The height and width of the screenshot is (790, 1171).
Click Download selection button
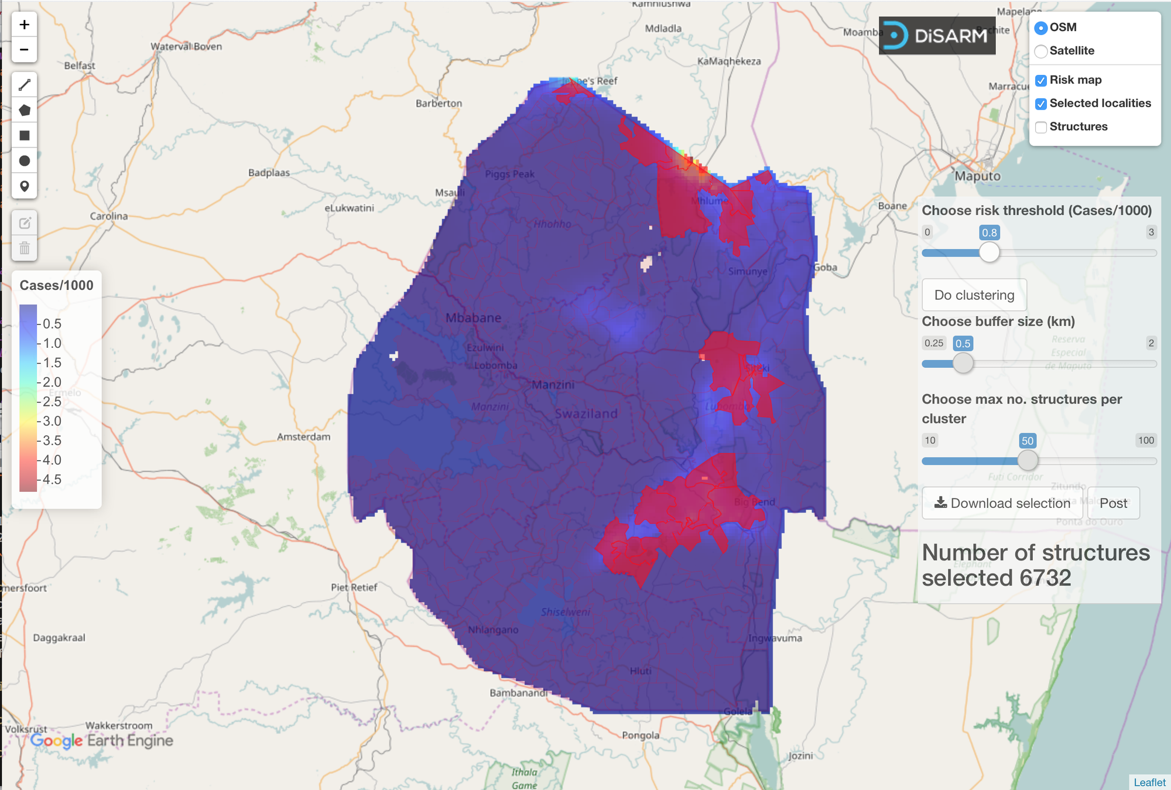(1002, 503)
